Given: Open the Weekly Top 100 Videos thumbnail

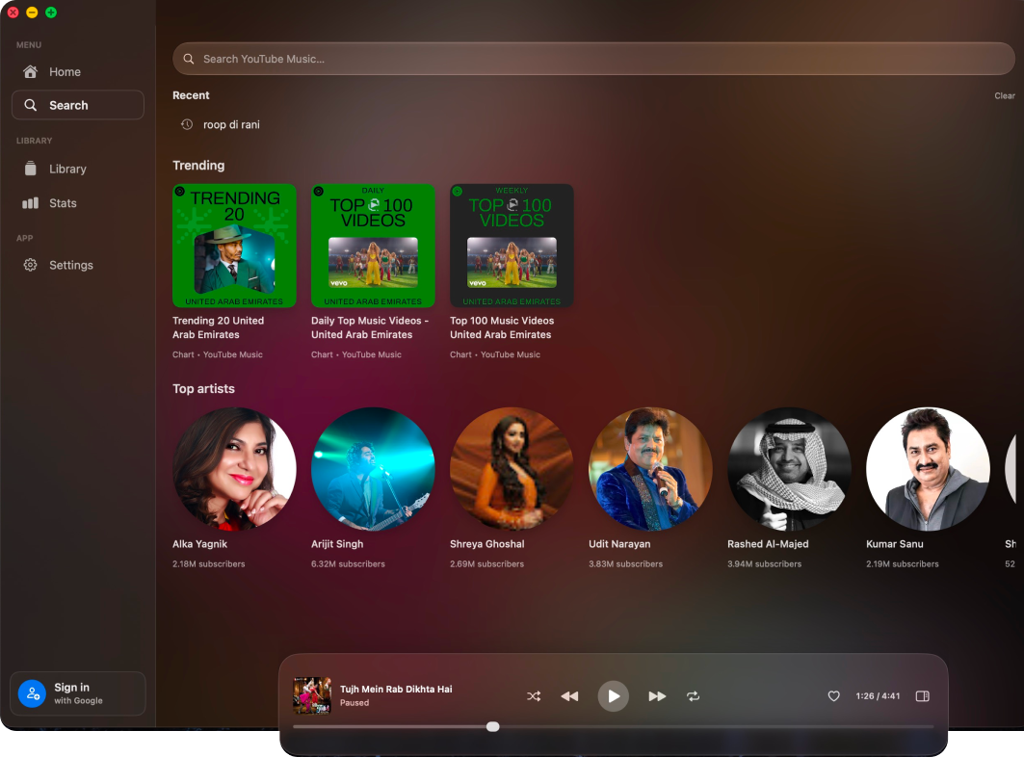Looking at the screenshot, I should click(x=512, y=246).
